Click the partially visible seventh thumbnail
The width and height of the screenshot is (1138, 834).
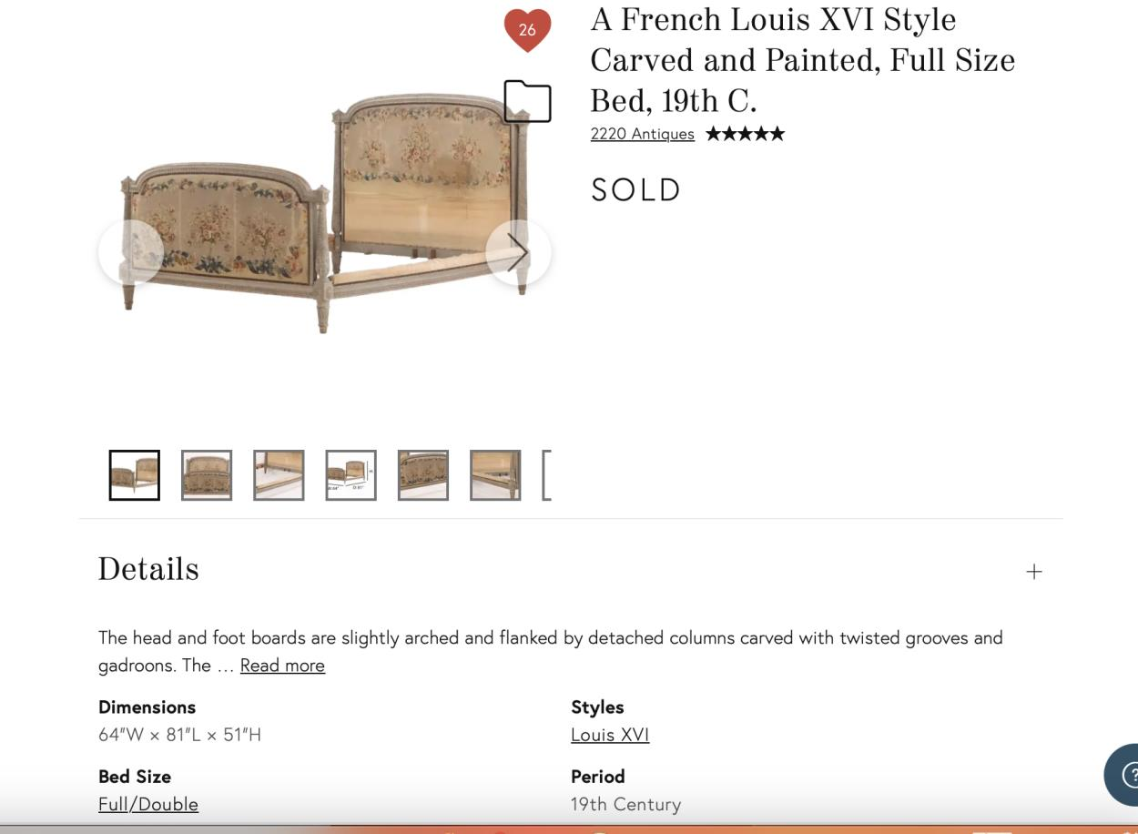[547, 475]
